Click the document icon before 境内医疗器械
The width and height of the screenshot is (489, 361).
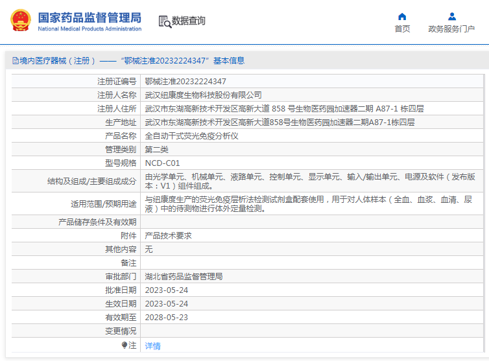click(x=16, y=60)
